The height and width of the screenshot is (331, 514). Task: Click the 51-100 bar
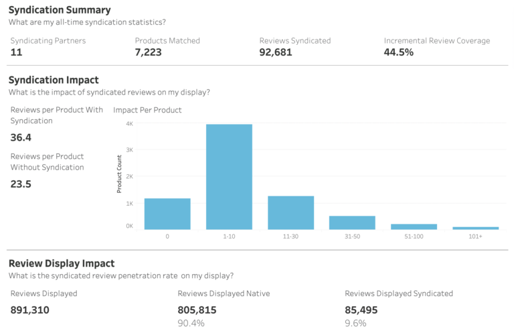(x=414, y=226)
